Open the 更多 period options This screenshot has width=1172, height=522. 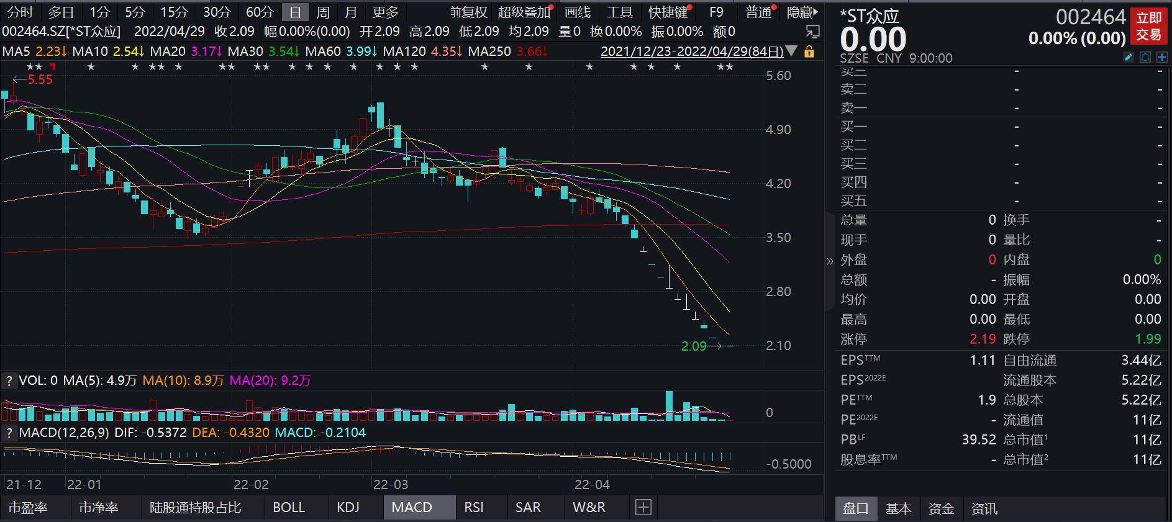pos(386,12)
